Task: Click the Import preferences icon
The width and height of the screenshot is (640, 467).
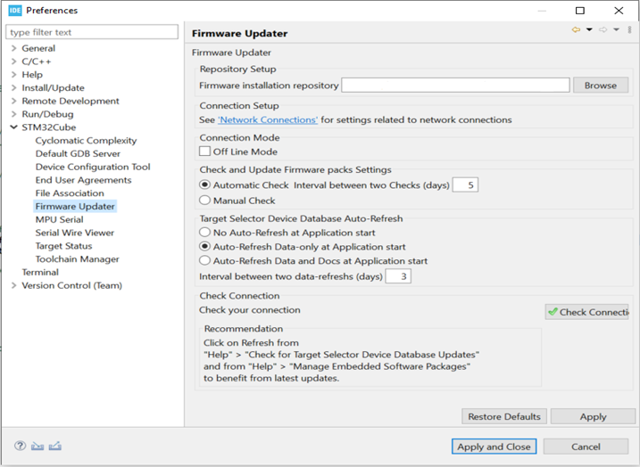Action: (x=37, y=446)
